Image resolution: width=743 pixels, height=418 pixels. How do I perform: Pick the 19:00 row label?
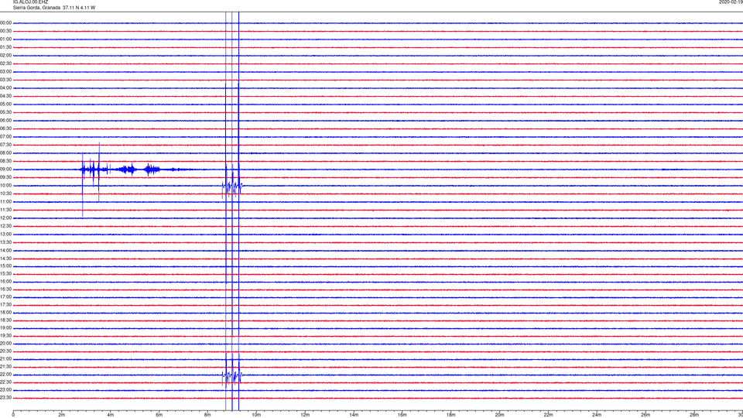(x=5, y=328)
